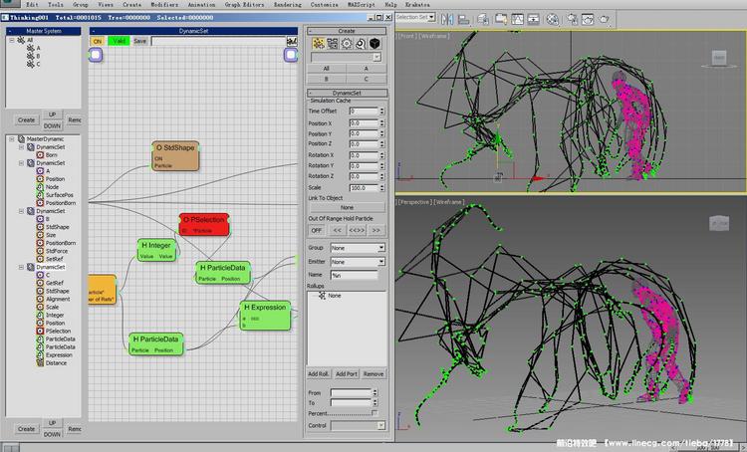Select the Operators icon in Create rollout

(x=319, y=44)
